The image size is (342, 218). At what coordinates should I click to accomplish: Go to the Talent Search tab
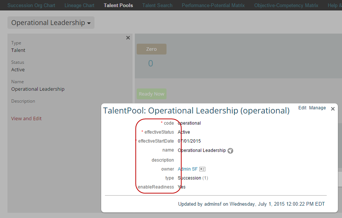click(157, 5)
